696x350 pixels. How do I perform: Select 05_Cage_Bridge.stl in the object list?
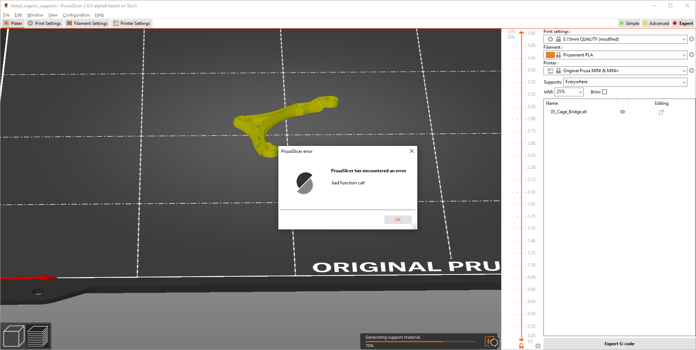(569, 112)
